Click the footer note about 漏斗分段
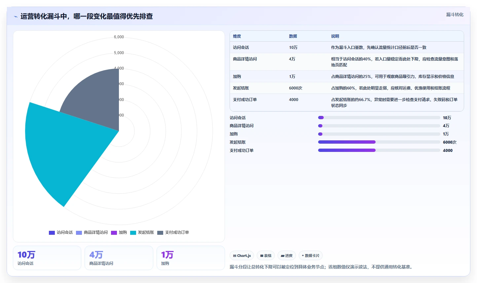 [321, 267]
